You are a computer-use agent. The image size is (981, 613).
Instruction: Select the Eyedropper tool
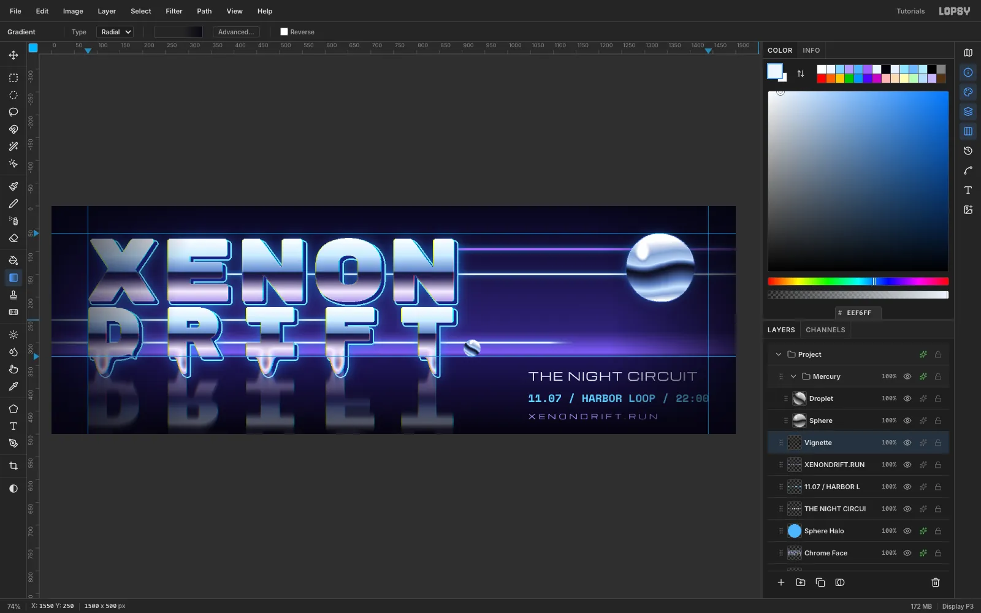(13, 386)
